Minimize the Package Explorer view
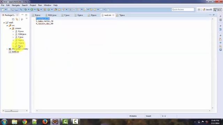 [x=22, y=15]
